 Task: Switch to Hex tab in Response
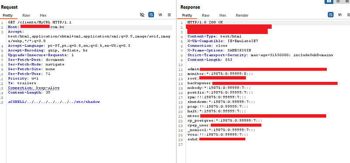(x=223, y=15)
